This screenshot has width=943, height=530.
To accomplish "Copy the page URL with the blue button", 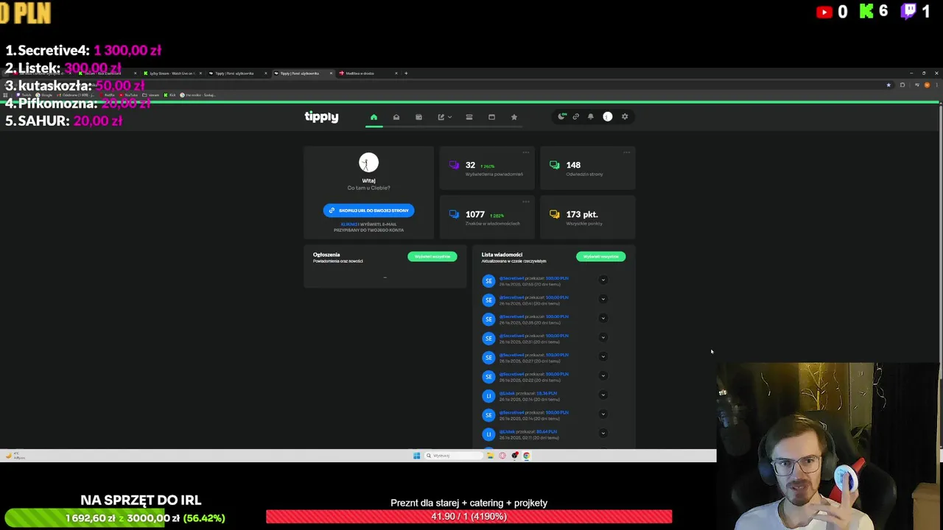I will (x=368, y=211).
